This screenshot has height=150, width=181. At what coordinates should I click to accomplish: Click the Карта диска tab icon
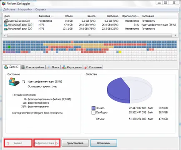pos(64,67)
